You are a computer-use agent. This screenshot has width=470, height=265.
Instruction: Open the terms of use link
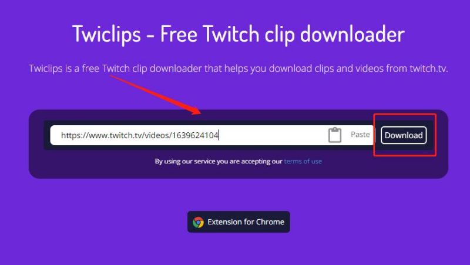[303, 161]
